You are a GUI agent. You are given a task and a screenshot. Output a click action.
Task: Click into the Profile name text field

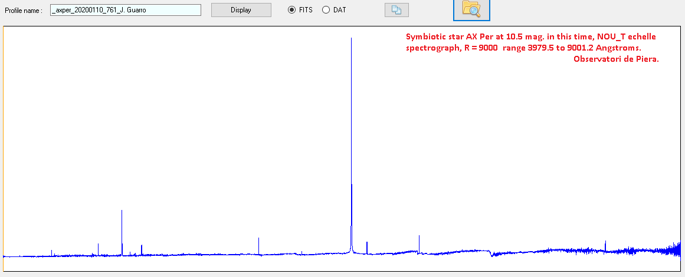point(126,10)
